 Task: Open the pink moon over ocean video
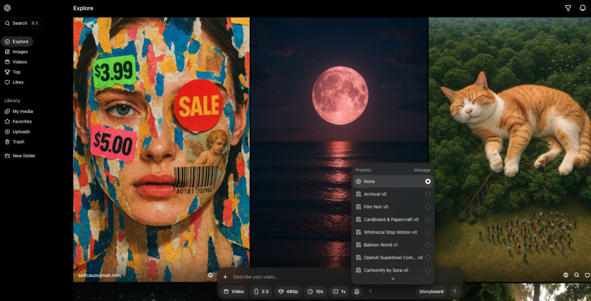point(339,143)
